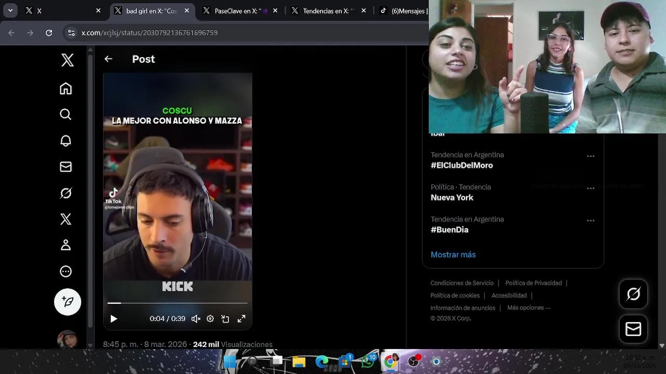666x374 pixels.
Task: Open Messages envelope icon in the left sidebar
Action: (66, 167)
